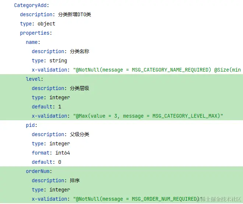Click the 分类名称 description value
The image size is (243, 204).
pyautogui.click(x=80, y=51)
